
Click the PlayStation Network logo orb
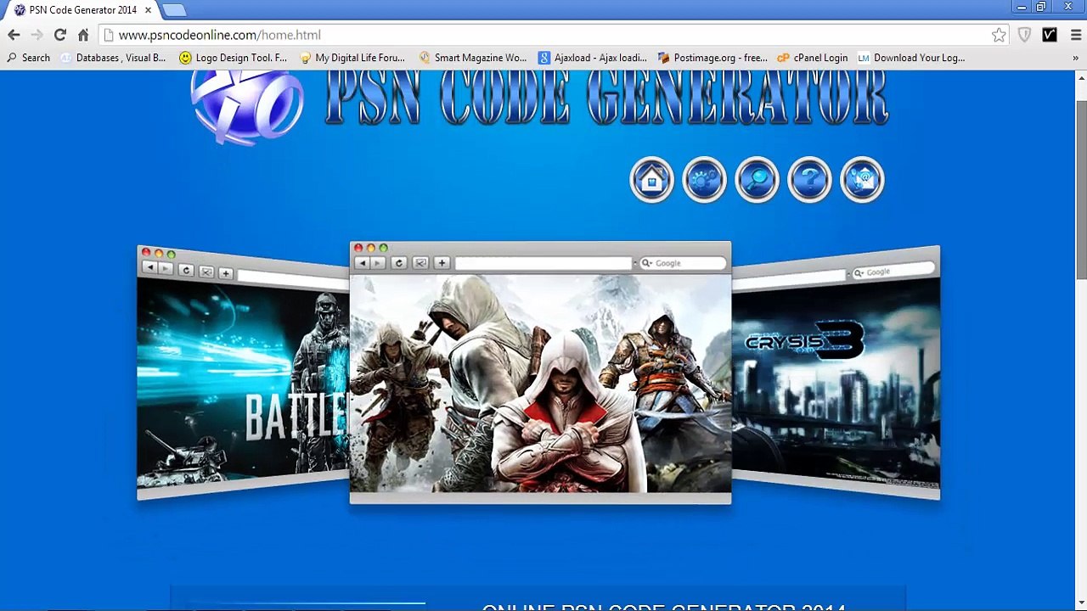click(x=247, y=105)
